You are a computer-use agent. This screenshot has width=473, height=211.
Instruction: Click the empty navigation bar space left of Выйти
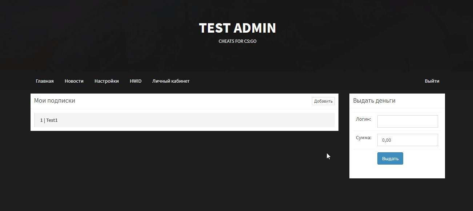(x=309, y=81)
